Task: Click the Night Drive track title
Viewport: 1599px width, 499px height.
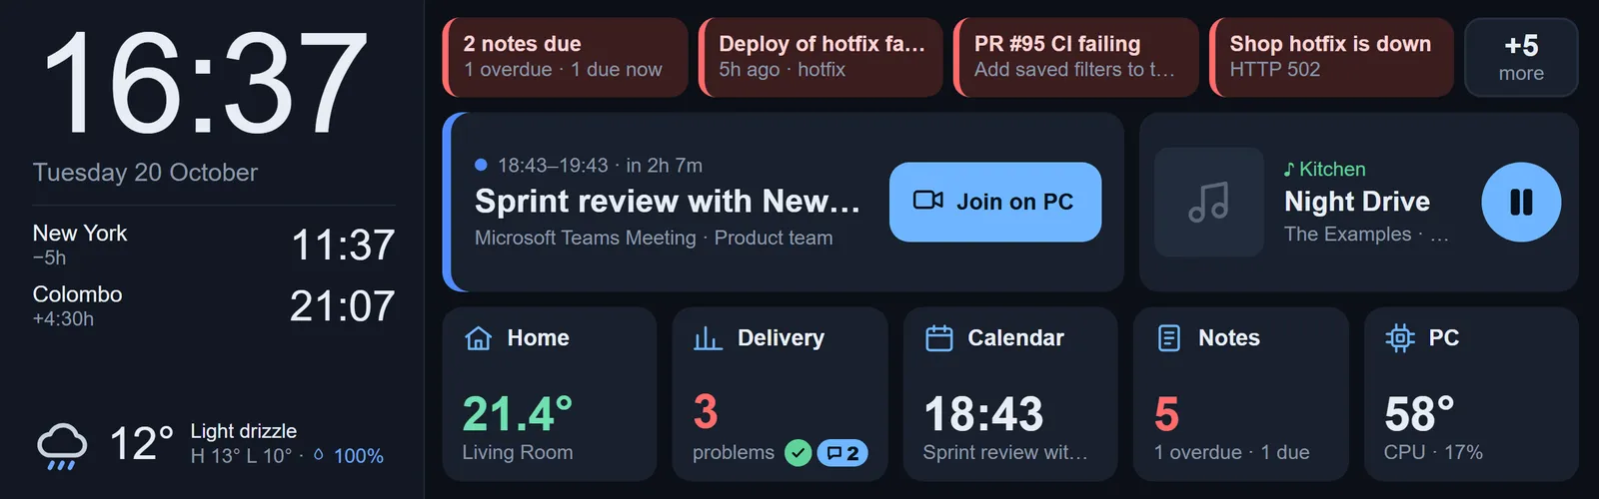Action: click(x=1357, y=202)
